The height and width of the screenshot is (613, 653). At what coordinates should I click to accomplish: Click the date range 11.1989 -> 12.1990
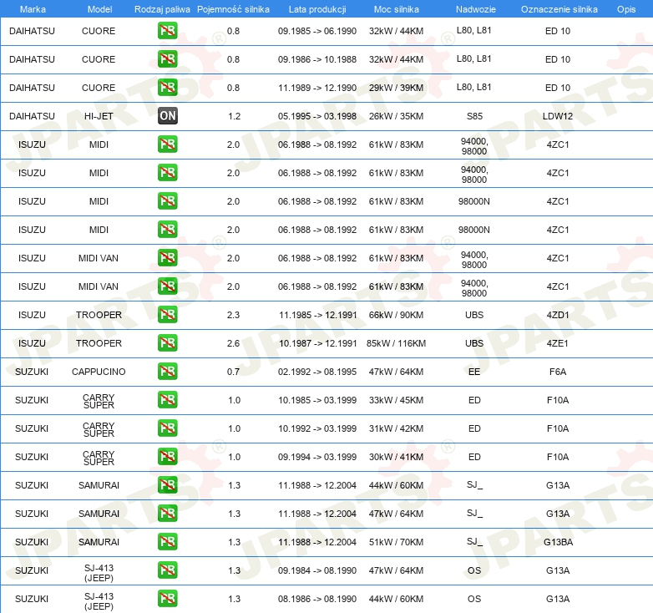(317, 88)
